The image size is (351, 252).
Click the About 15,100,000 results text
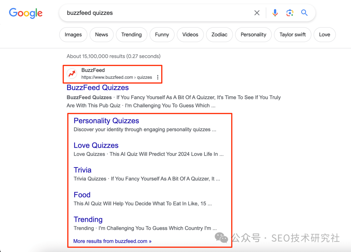pos(113,56)
